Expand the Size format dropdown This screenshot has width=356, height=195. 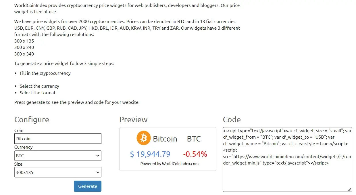(57, 172)
